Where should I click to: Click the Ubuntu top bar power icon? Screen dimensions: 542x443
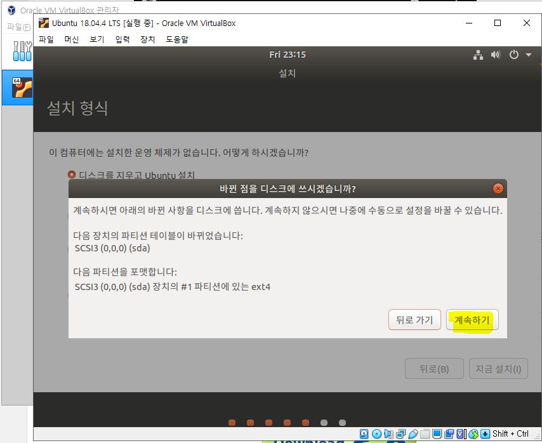513,55
